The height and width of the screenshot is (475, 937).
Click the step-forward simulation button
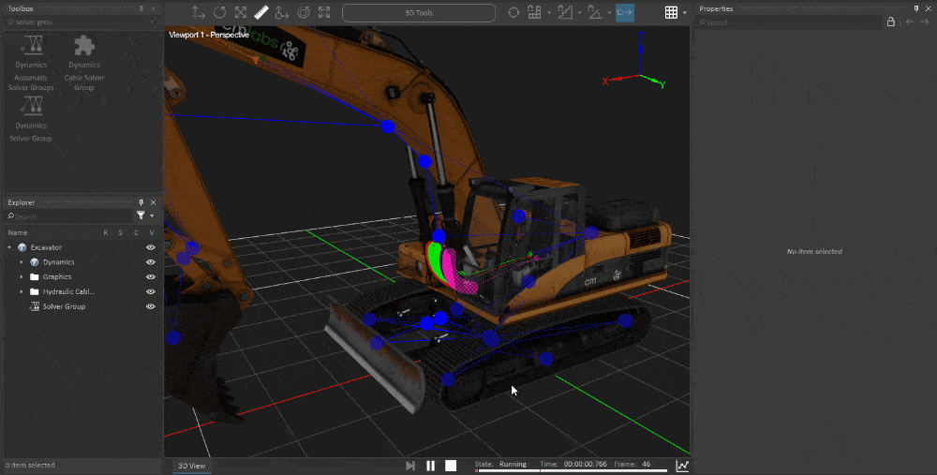click(x=410, y=466)
